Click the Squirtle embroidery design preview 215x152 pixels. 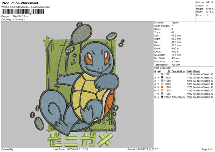click(x=77, y=84)
